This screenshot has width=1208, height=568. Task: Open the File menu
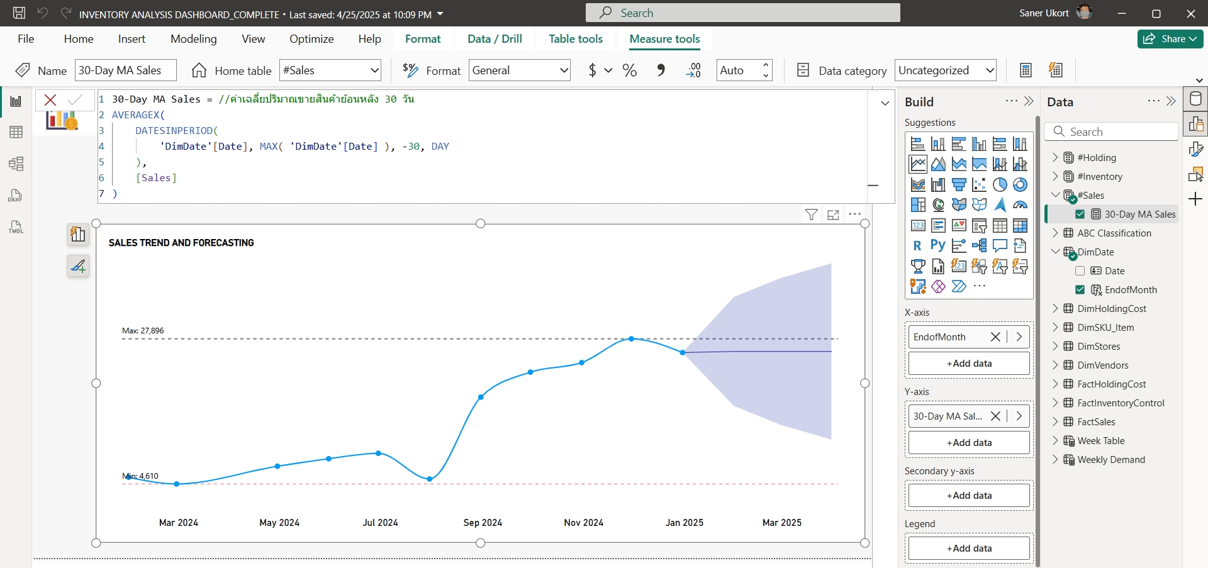[26, 39]
